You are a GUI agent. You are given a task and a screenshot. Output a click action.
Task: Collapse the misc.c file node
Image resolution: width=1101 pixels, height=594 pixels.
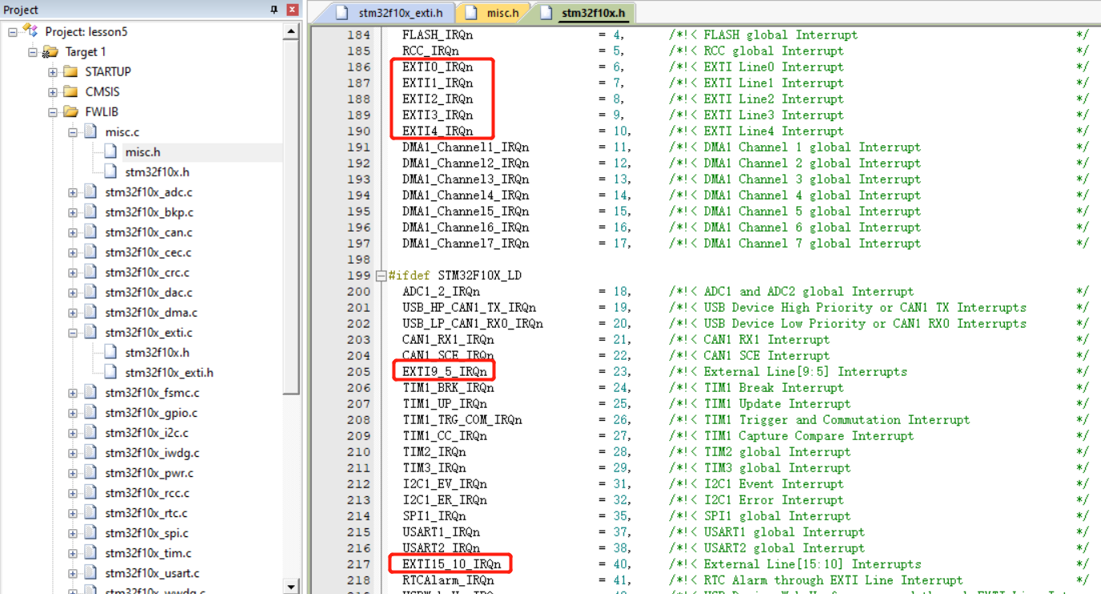(x=73, y=132)
